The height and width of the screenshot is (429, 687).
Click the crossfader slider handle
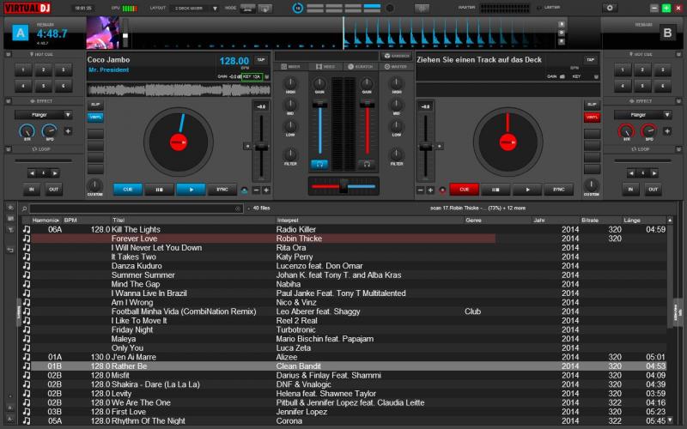pos(343,185)
